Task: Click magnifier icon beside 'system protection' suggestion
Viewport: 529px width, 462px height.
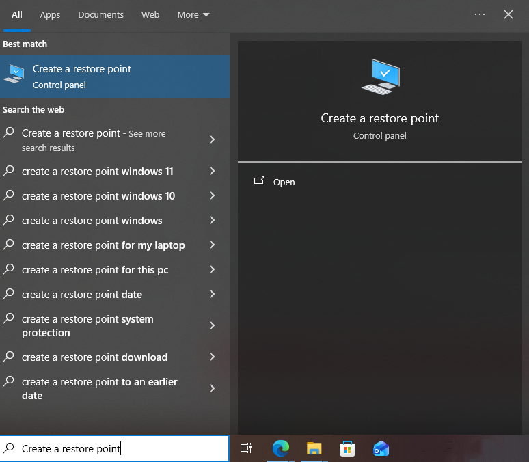Action: click(8, 318)
